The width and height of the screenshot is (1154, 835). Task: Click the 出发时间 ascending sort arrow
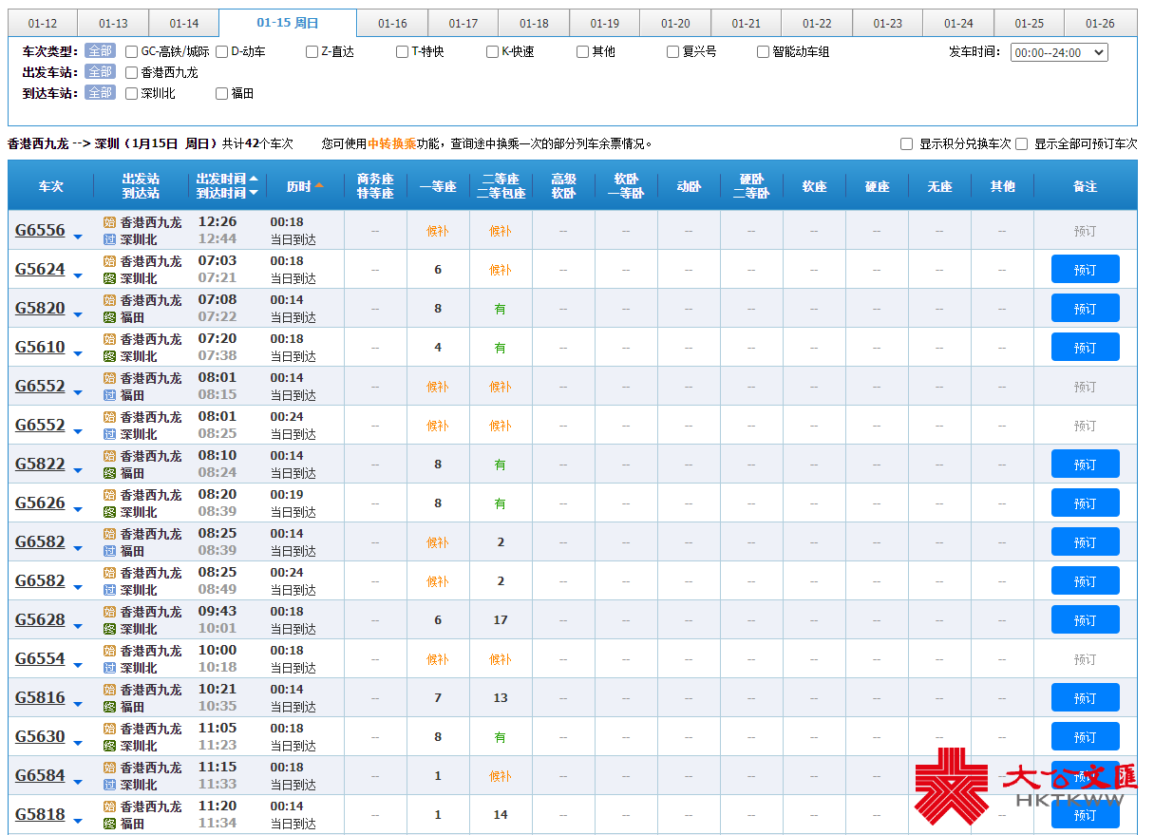click(x=254, y=179)
